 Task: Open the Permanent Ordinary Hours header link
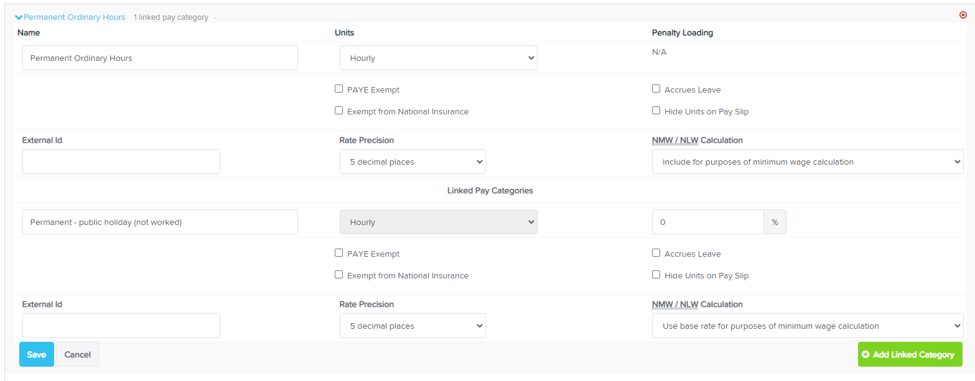(x=75, y=17)
